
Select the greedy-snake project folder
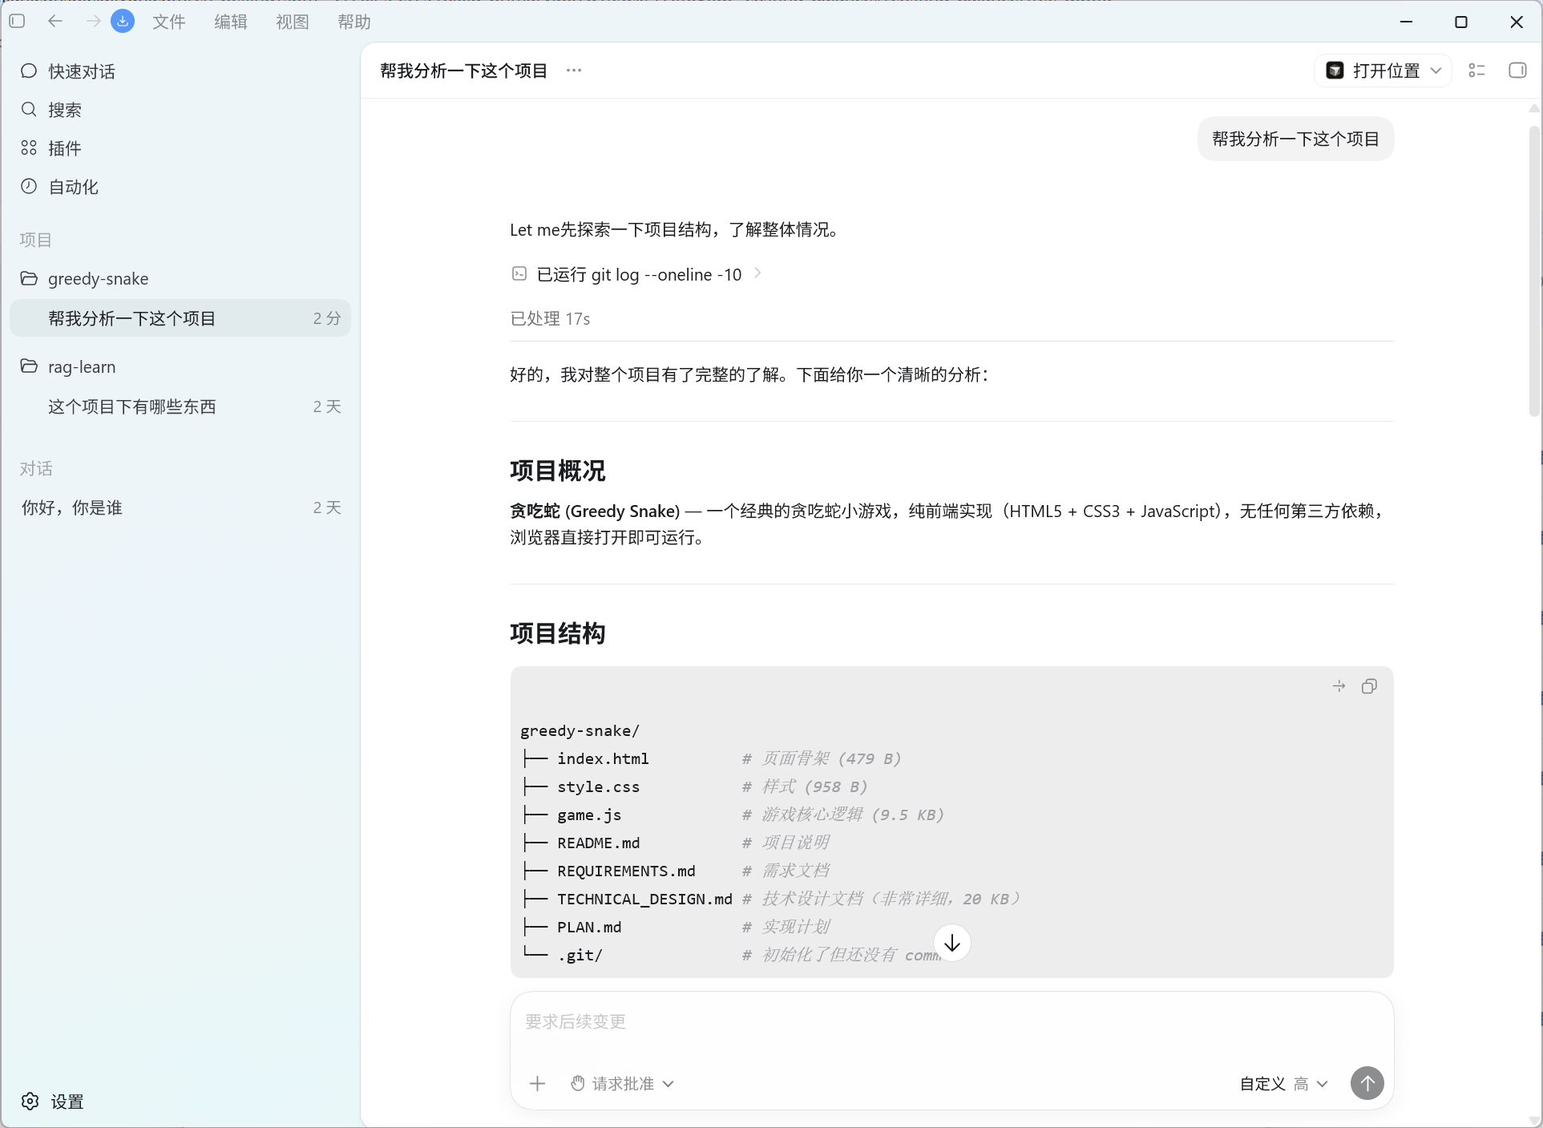point(180,278)
